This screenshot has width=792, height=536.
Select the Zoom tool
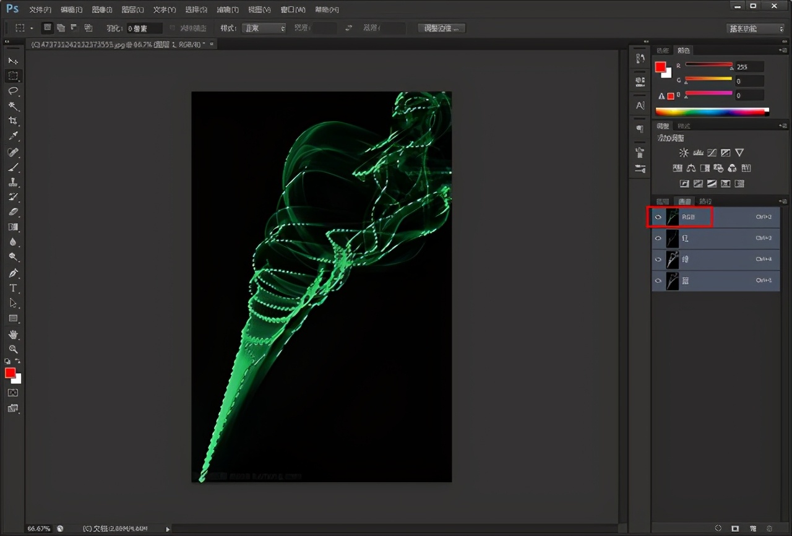[13, 349]
